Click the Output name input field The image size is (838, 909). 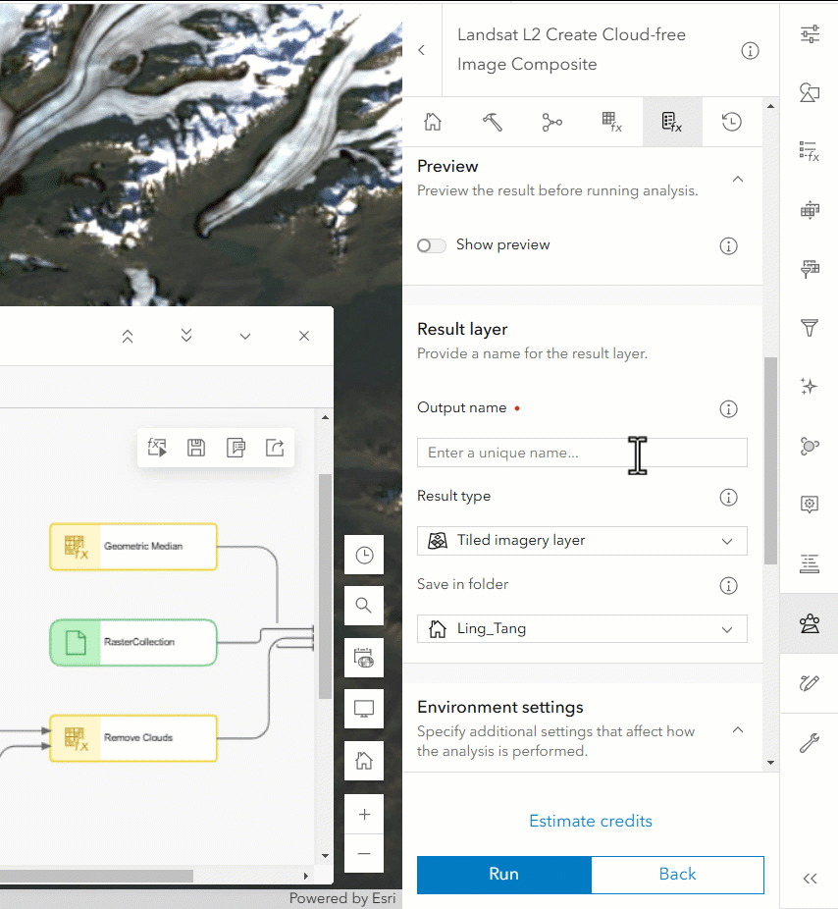(x=582, y=453)
